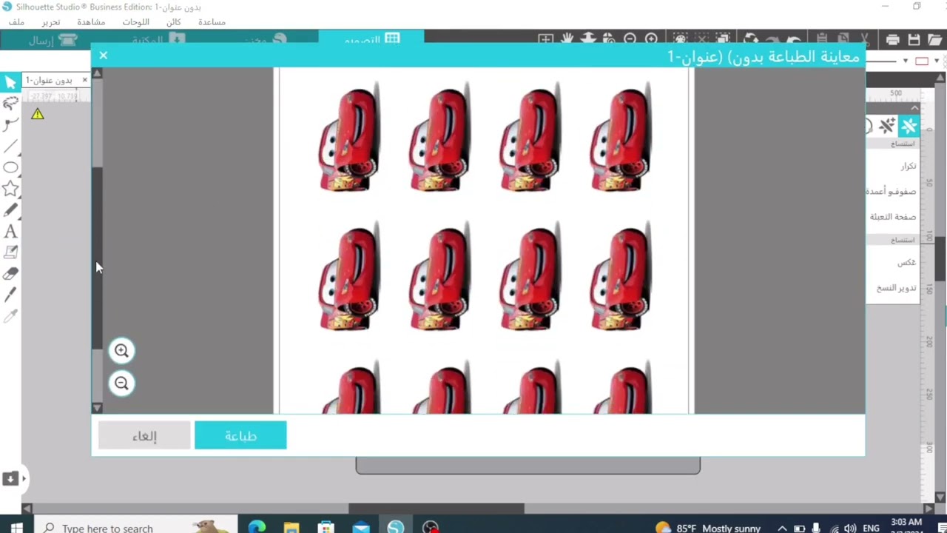This screenshot has width=947, height=533.
Task: Click the zoom out magnifier in toolbar
Action: click(x=630, y=39)
